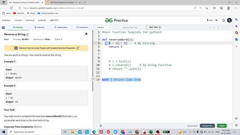Open the Gmail bookmark
This screenshot has width=240, height=135.
[7, 13]
